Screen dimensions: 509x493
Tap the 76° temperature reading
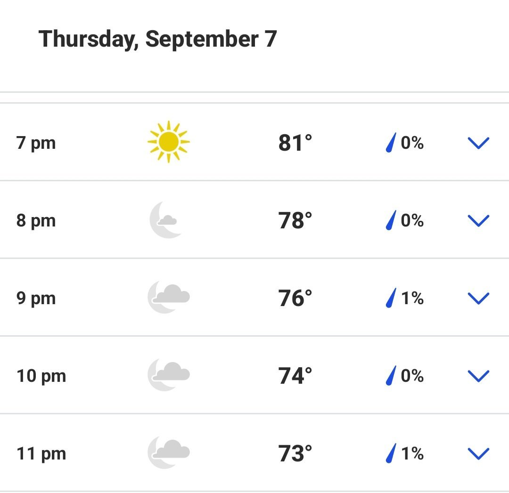[x=295, y=298]
